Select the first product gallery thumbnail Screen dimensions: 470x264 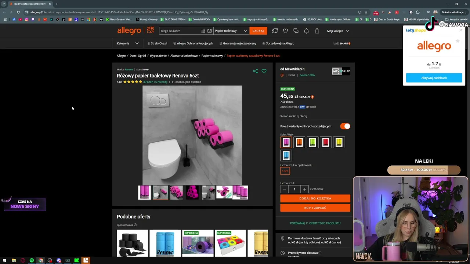click(x=144, y=192)
